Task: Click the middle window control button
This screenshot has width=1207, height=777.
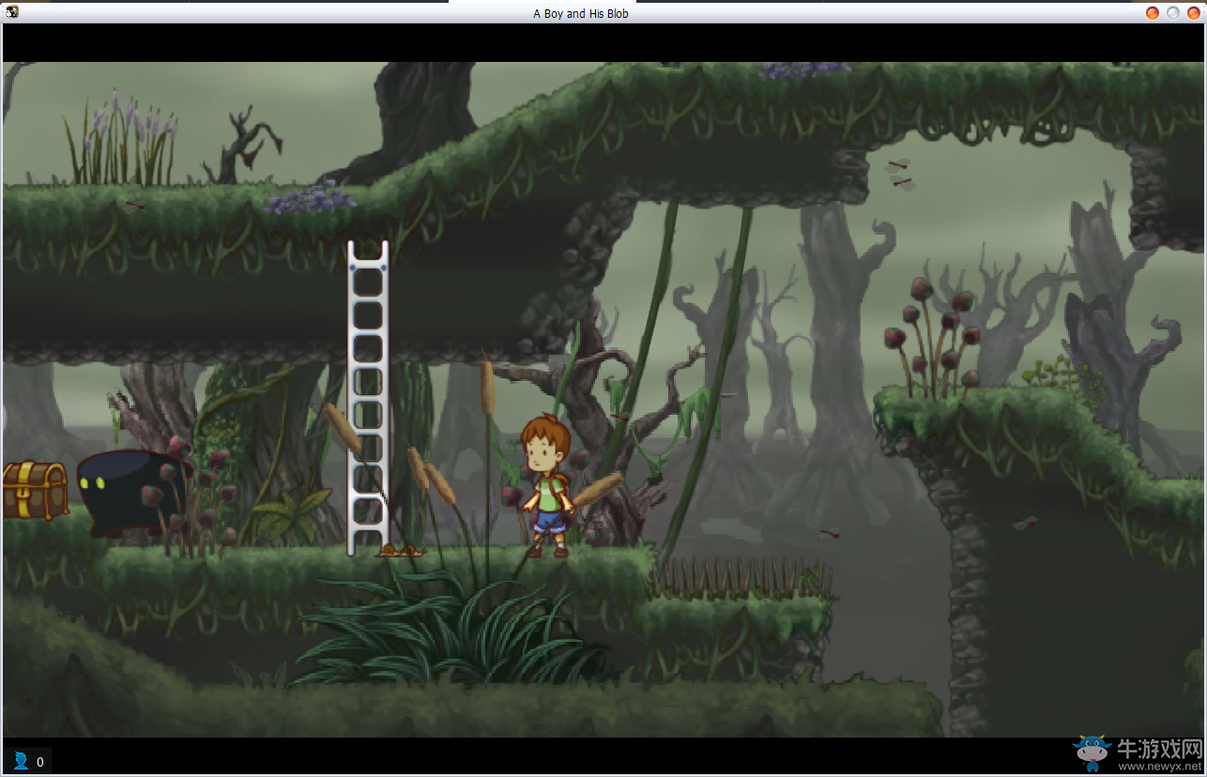Action: tap(1173, 13)
